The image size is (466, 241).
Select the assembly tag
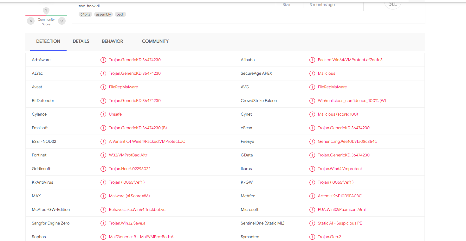click(x=104, y=15)
